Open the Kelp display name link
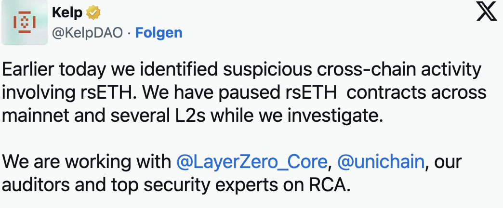This screenshot has width=503, height=208. (x=67, y=13)
